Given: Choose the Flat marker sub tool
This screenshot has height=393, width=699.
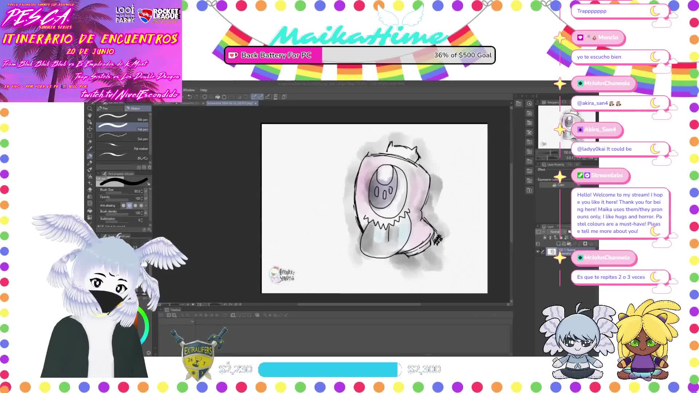Looking at the screenshot, I should click(x=122, y=146).
